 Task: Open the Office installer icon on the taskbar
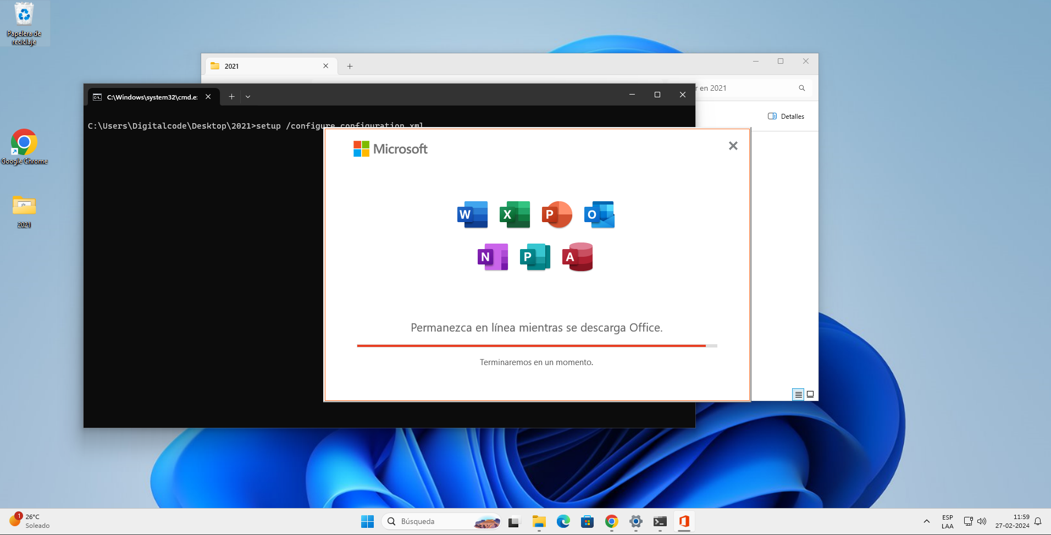[683, 521]
